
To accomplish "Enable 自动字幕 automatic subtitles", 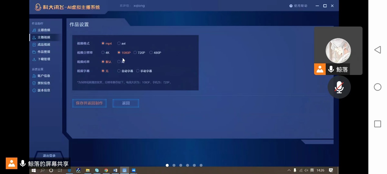I will point(119,71).
